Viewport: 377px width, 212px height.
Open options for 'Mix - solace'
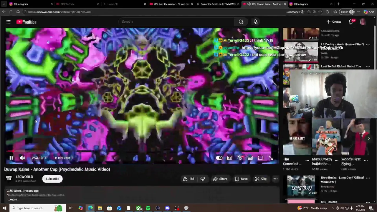click(x=368, y=202)
